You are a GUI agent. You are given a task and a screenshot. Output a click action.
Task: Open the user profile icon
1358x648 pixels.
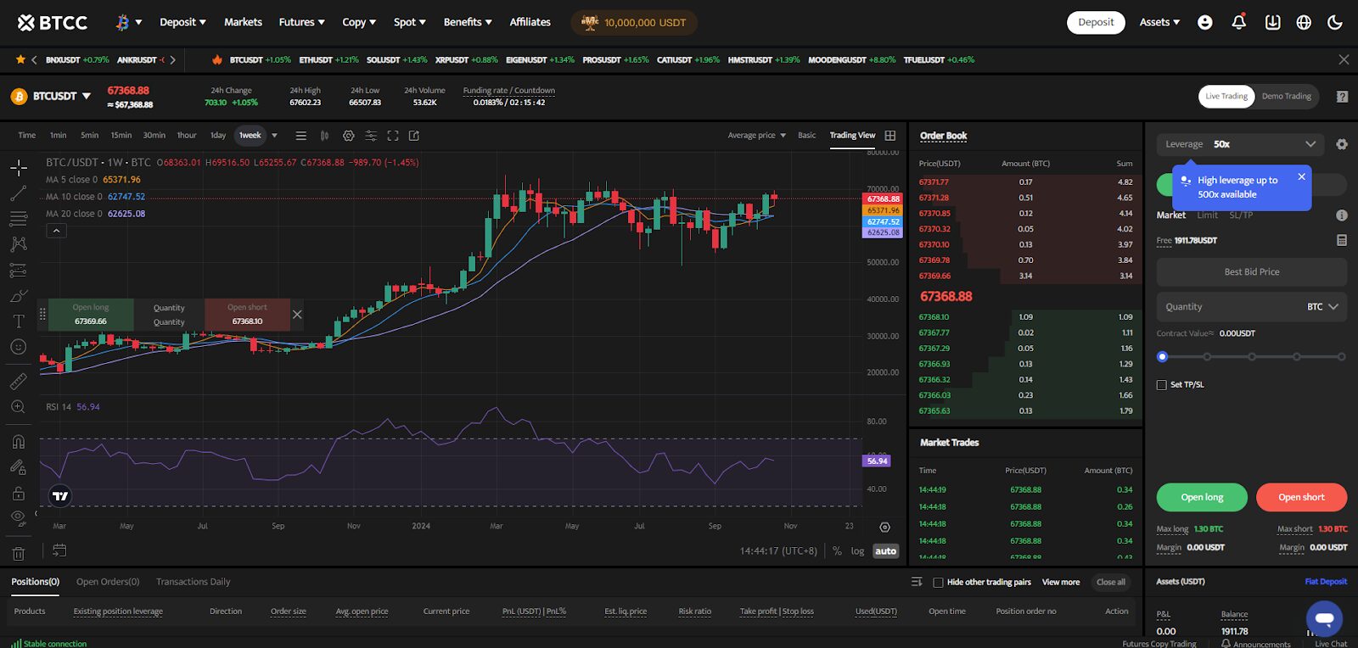click(x=1205, y=22)
